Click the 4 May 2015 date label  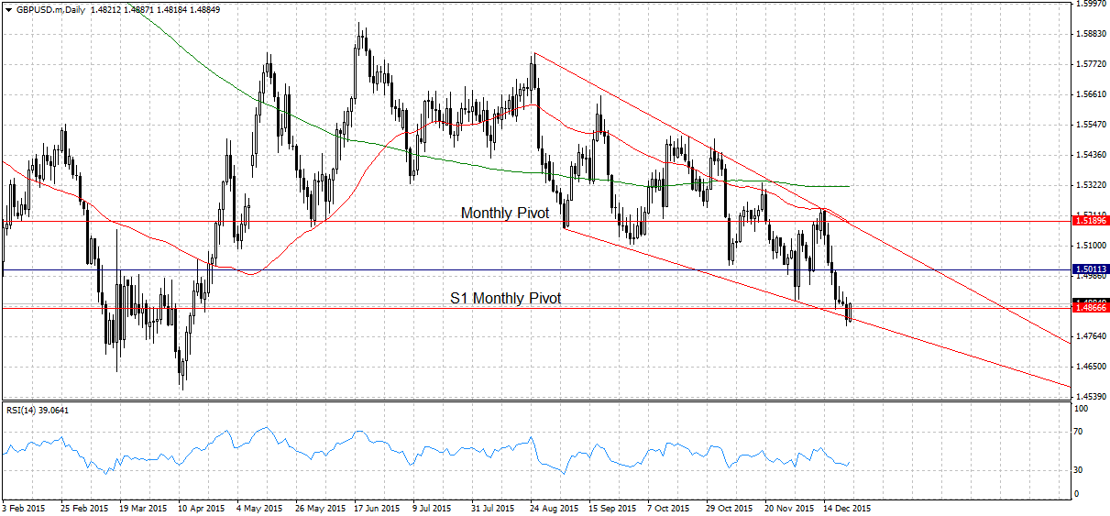tap(258, 507)
